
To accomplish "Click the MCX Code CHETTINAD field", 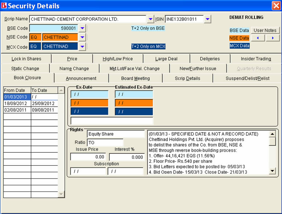I will tap(60, 46).
